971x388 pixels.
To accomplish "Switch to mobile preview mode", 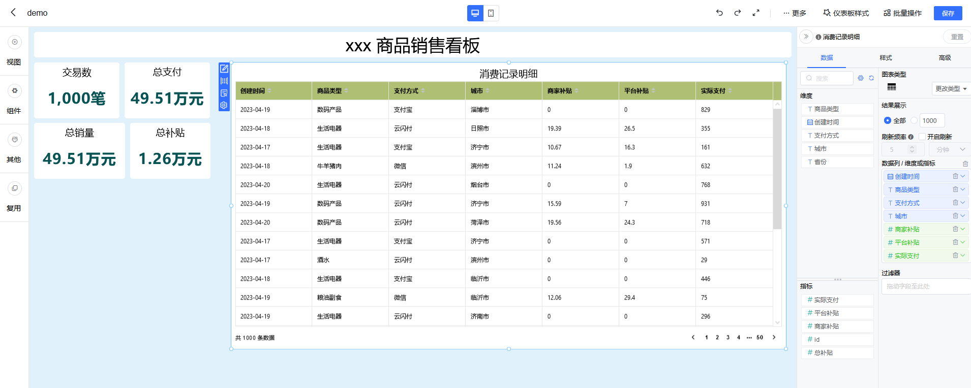I will click(x=491, y=13).
